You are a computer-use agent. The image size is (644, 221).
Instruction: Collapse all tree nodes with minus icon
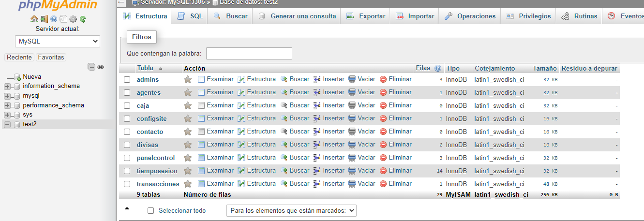pyautogui.click(x=91, y=67)
